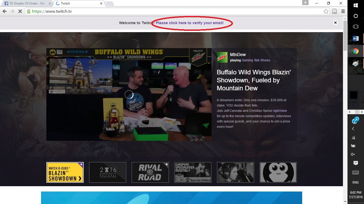Image resolution: width=364 pixels, height=204 pixels.
Task: Open the touch keyboard icon
Action: pyautogui.click(x=355, y=173)
